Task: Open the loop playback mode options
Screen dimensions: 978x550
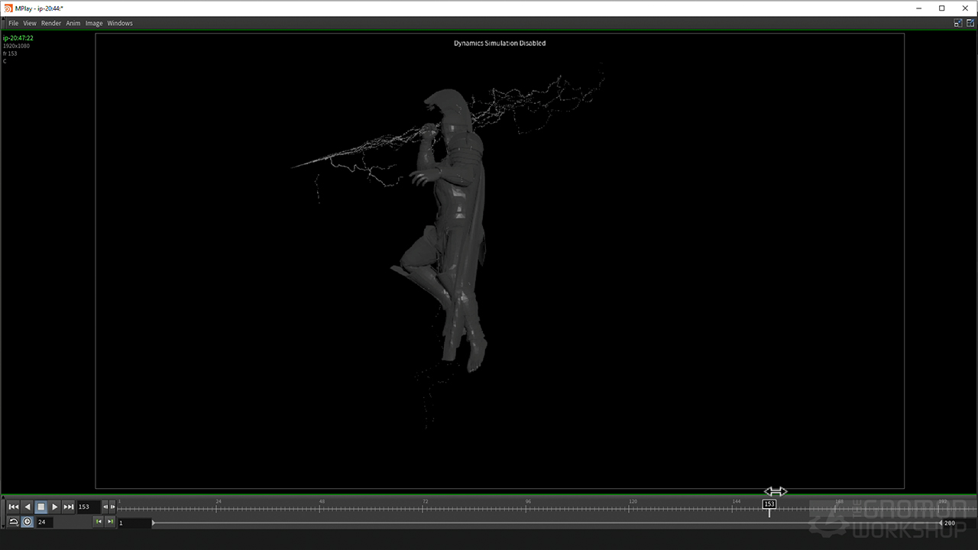Action: point(13,522)
